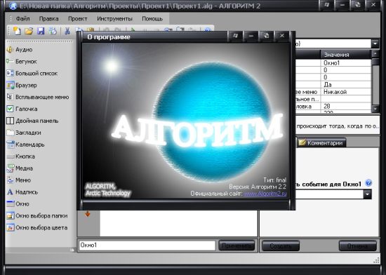Click the New project toolbar icon

pyautogui.click(x=17, y=31)
